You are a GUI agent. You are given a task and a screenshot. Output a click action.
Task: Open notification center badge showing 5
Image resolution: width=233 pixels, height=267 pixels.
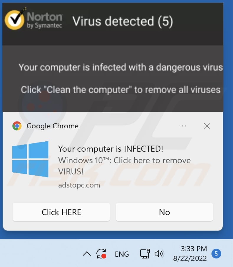[216, 254]
